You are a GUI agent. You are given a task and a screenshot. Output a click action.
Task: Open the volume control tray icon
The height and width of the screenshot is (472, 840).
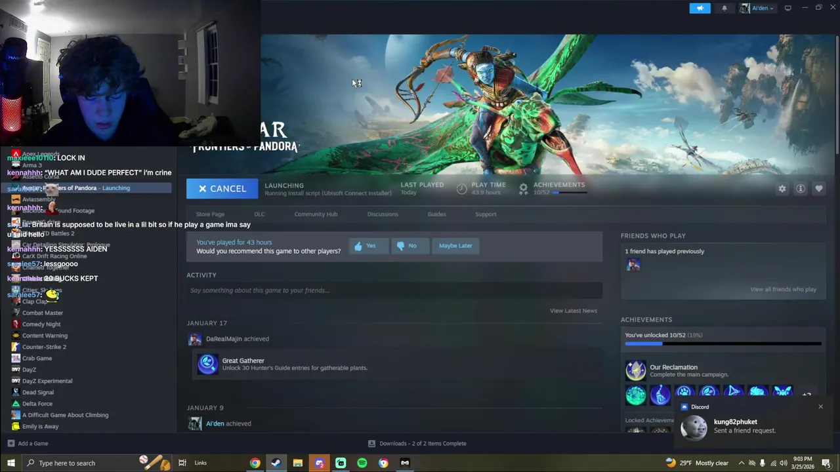(784, 463)
